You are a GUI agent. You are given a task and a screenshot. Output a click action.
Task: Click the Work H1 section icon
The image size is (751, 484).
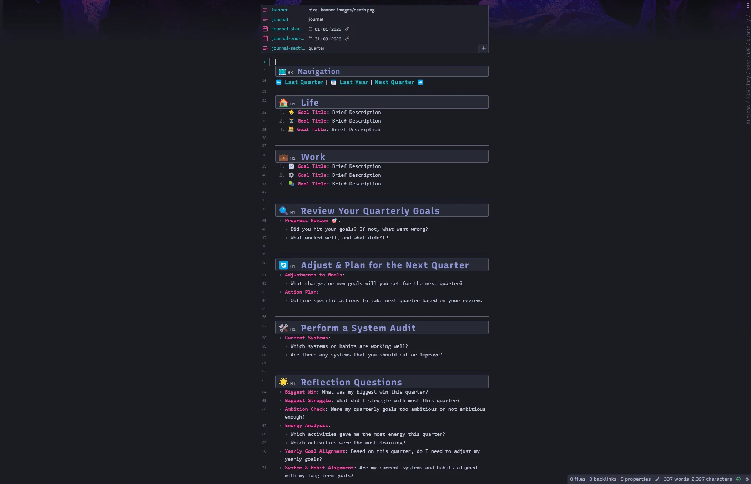pyautogui.click(x=283, y=157)
